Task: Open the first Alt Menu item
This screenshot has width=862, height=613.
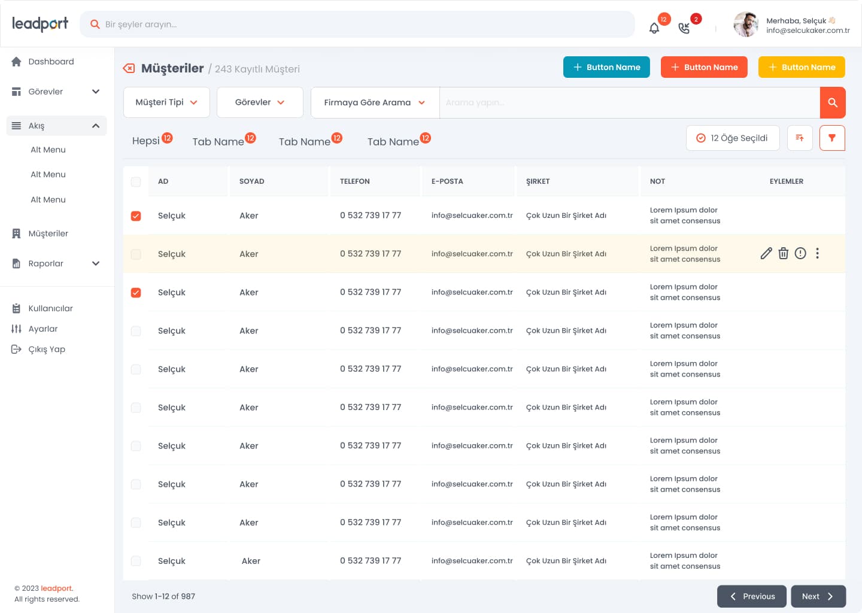Action: click(48, 150)
